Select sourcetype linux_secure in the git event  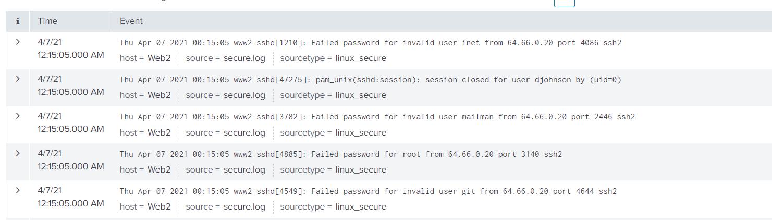(361, 207)
